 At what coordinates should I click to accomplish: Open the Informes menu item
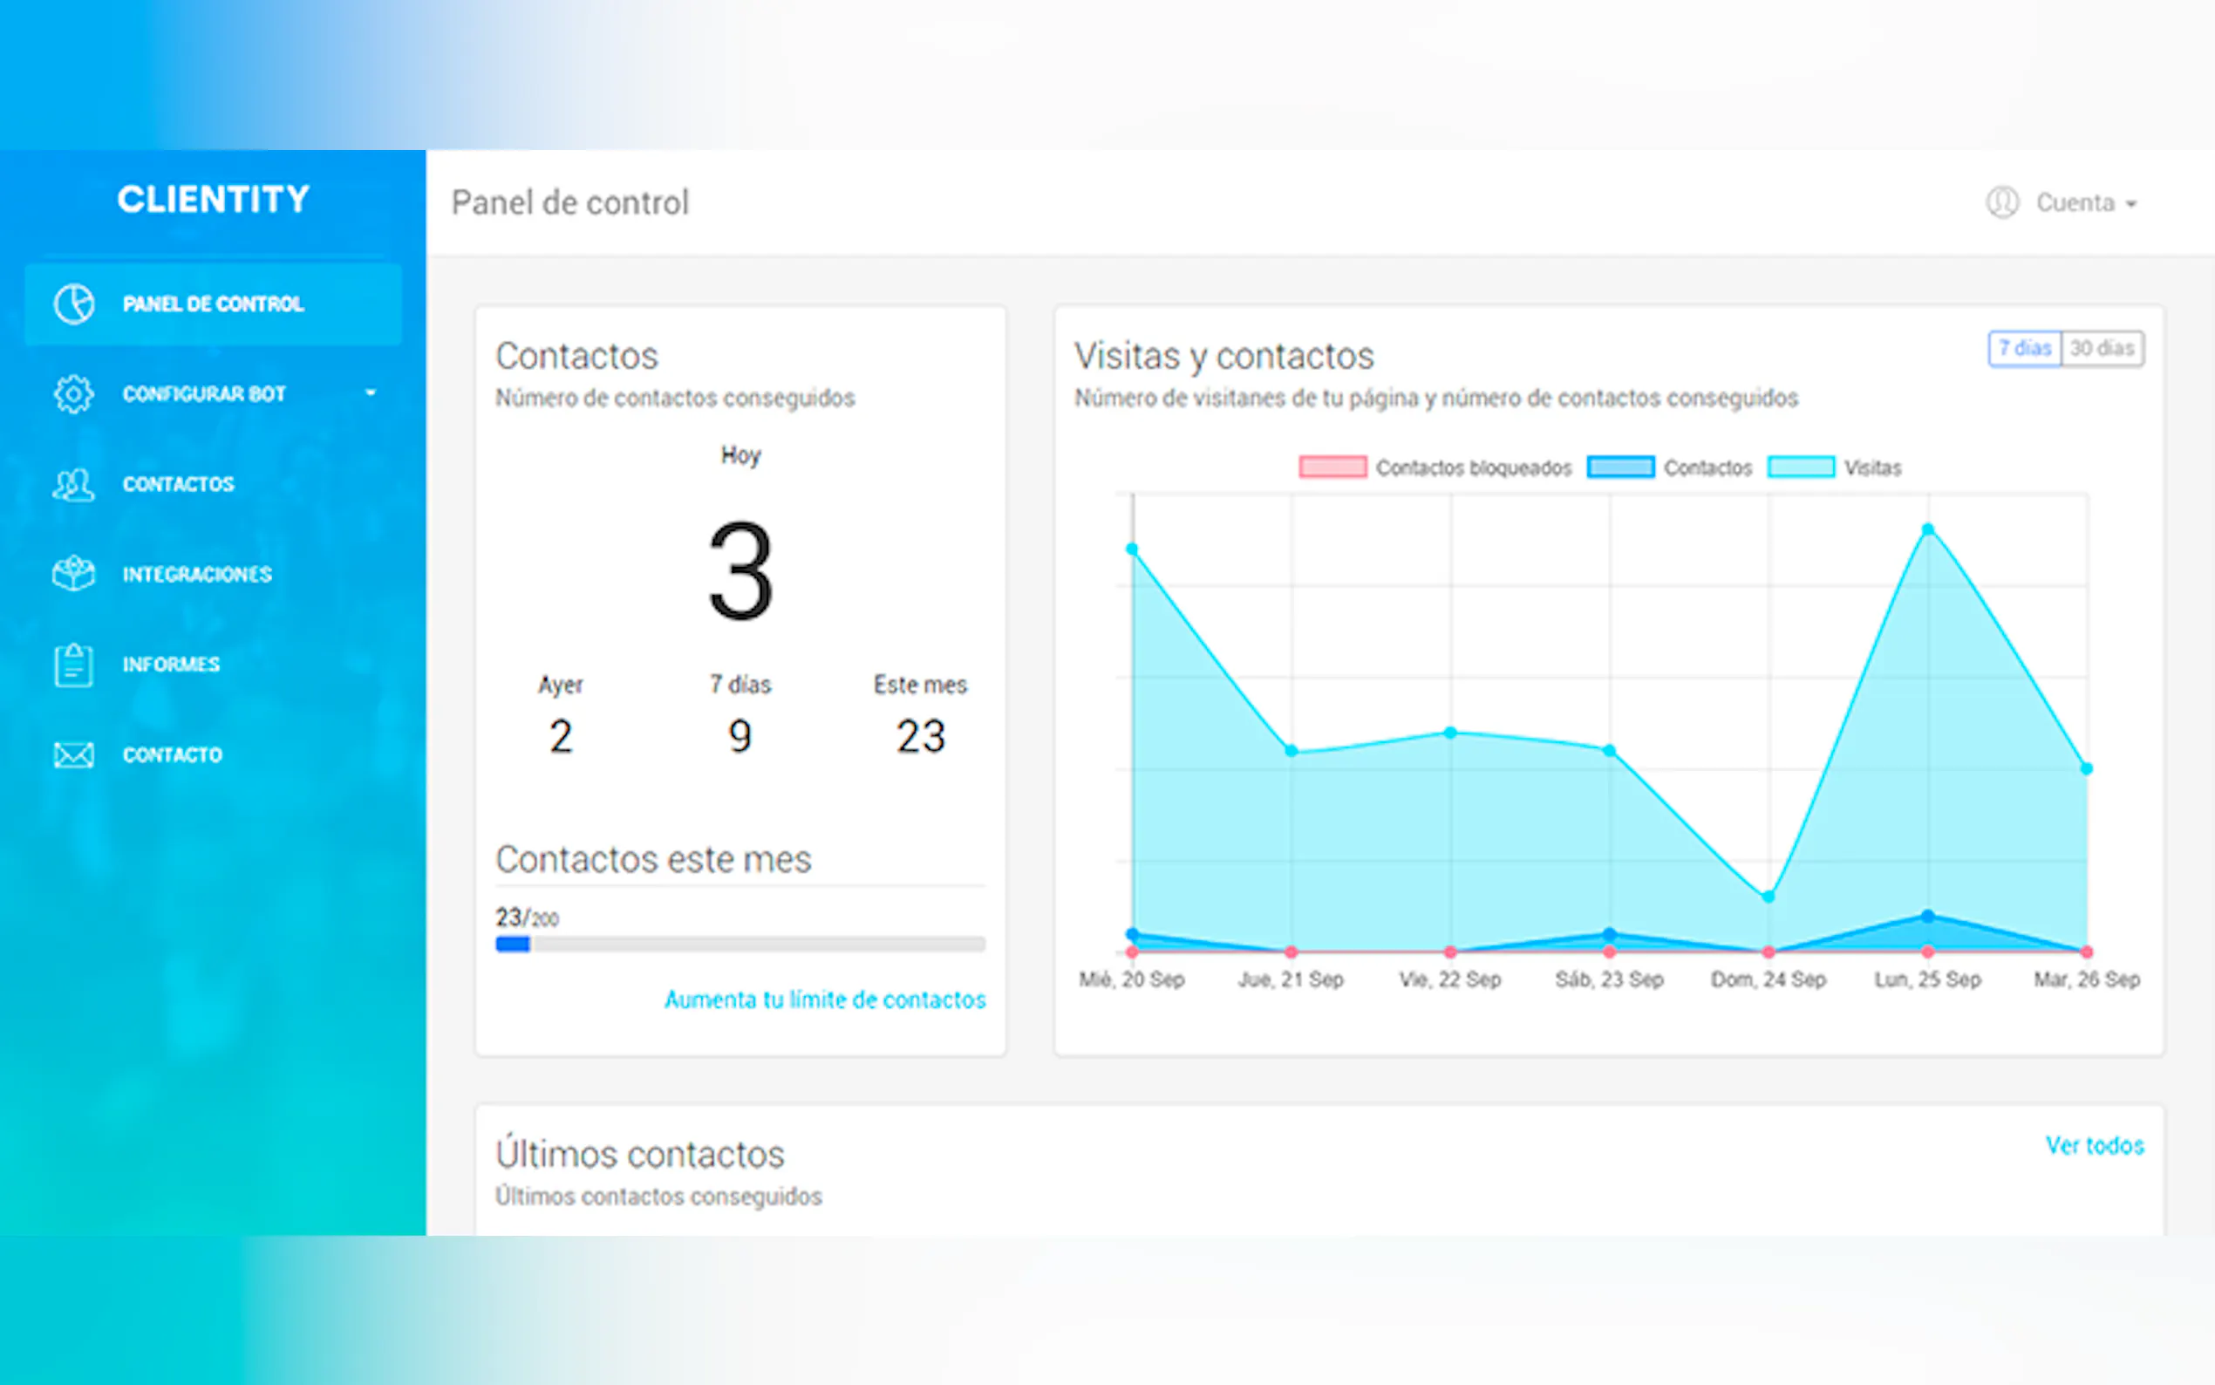click(171, 664)
